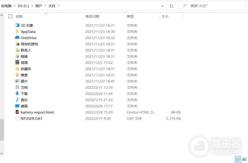Sort by the 修改日期 column header
The width and height of the screenshot is (248, 163).
click(92, 17)
